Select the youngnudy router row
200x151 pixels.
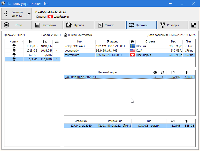tap(130, 51)
